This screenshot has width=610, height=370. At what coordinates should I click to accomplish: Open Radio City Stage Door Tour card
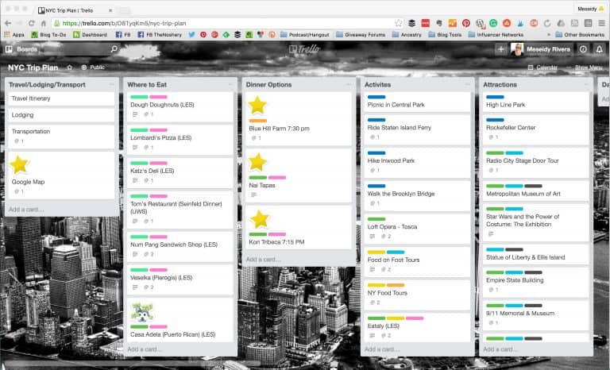536,163
